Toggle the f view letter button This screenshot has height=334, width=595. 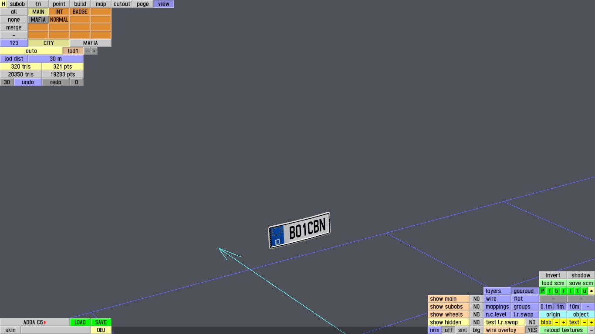549,291
